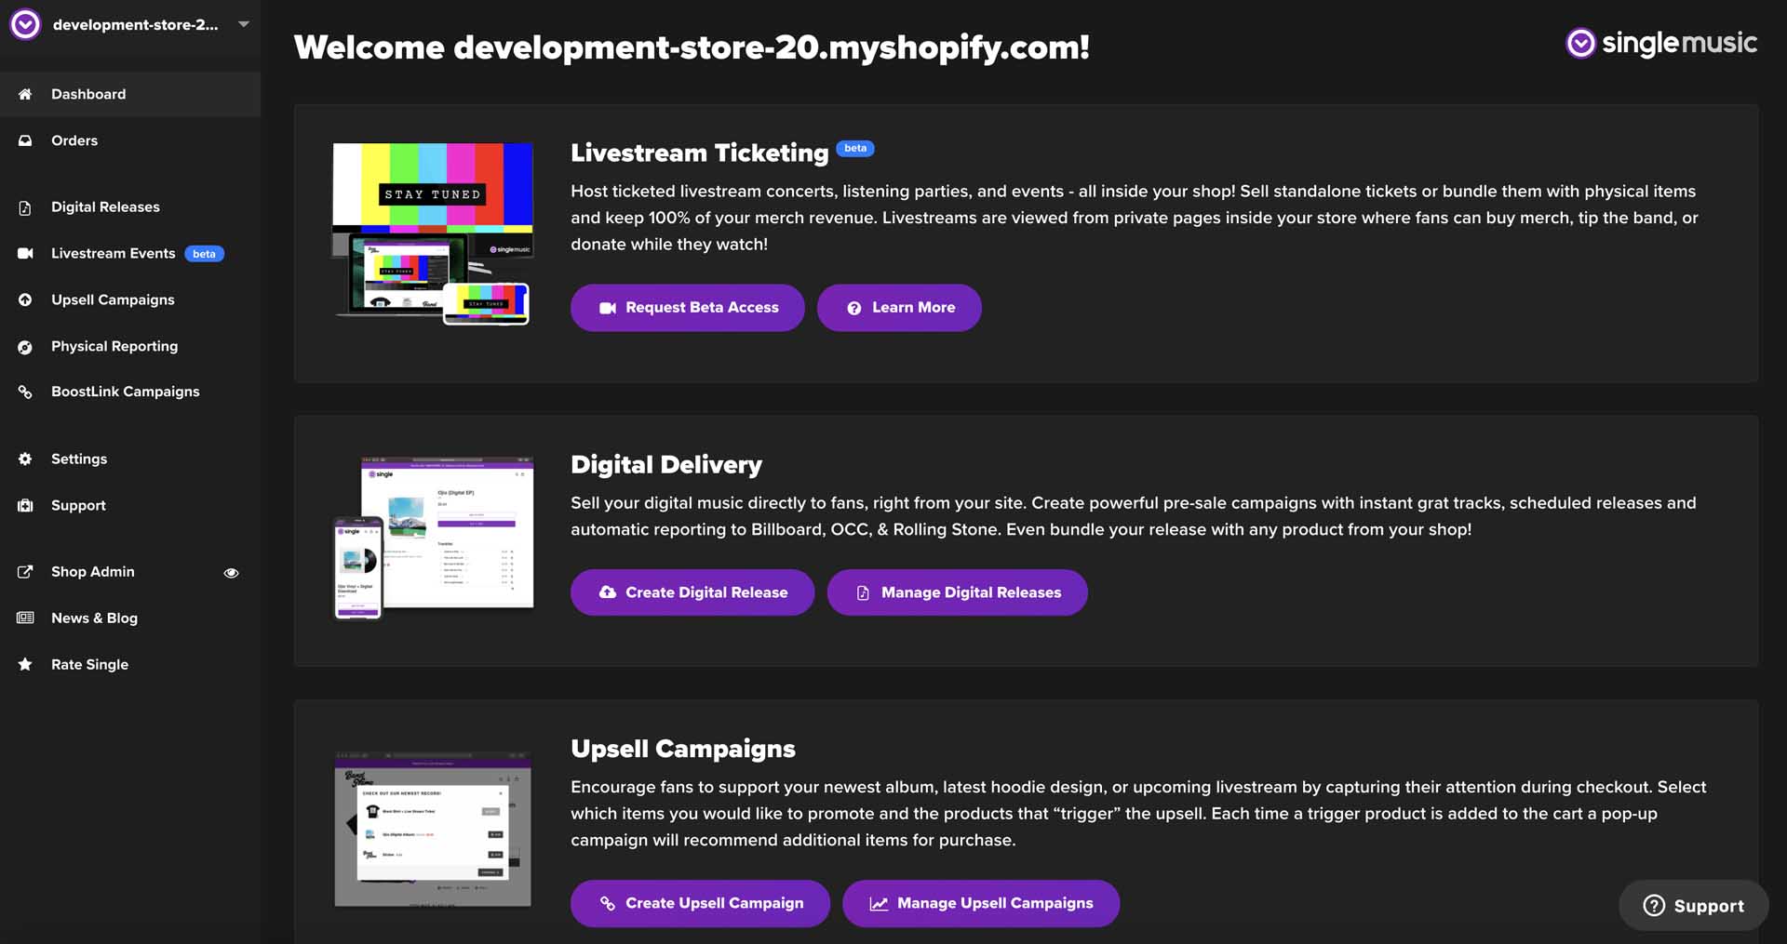Click the Settings gear icon

click(25, 459)
